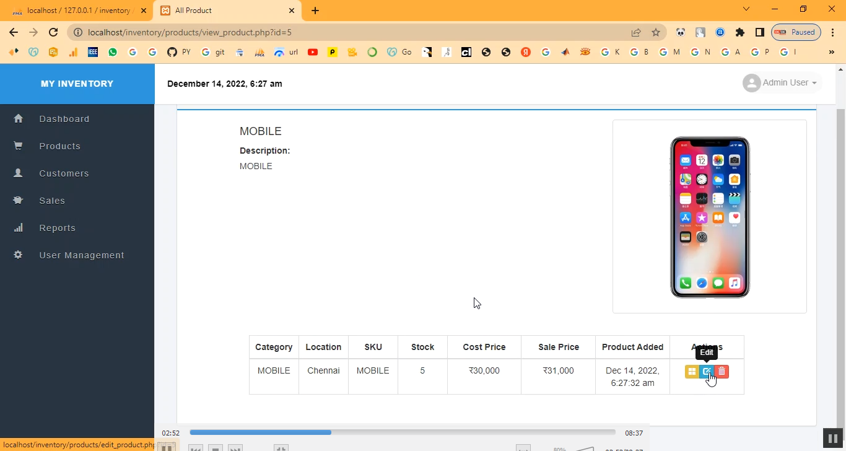Viewport: 846px width, 451px height.
Task: Open Products in the sidebar menu
Action: 59,146
